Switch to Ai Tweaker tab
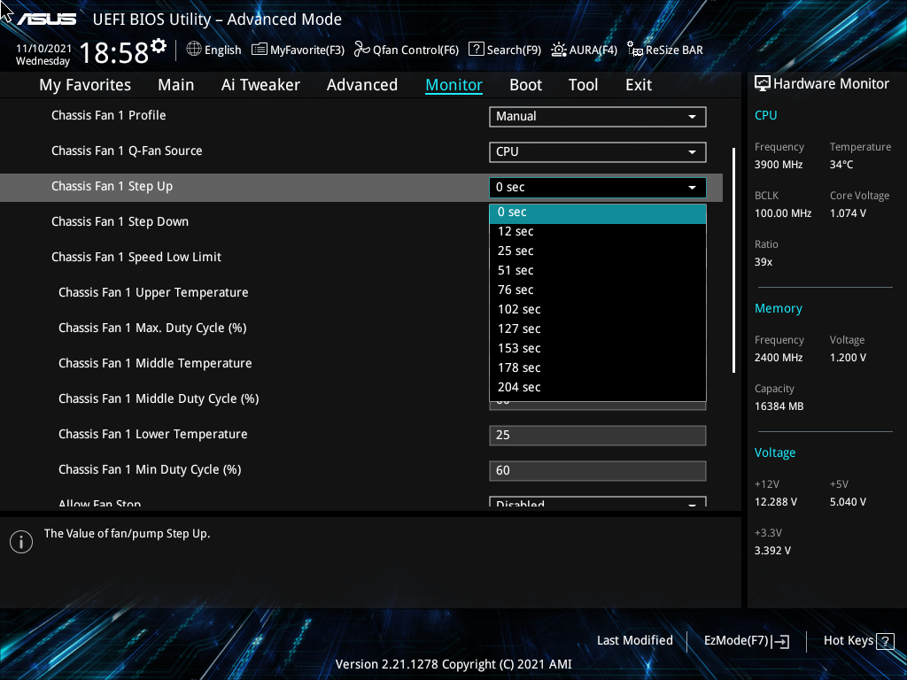Image resolution: width=907 pixels, height=680 pixels. 260,85
